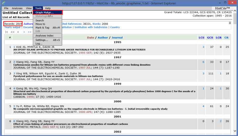Open Institution with Subdivision link

pos(91,27)
